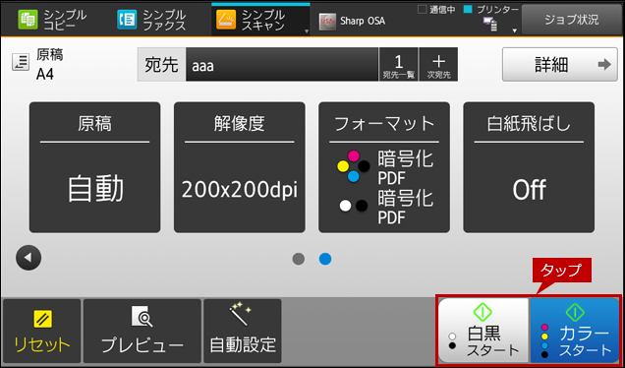Select the second blue page indicator dot
This screenshot has width=625, height=368.
325,259
